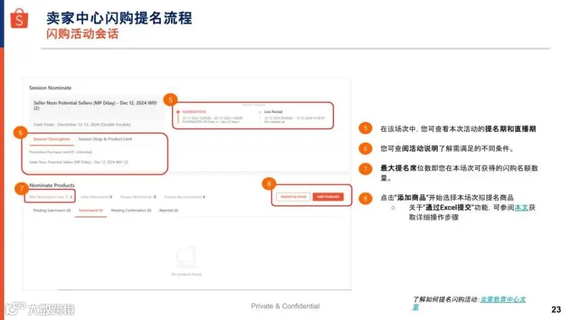Click the Add Products button
570x320 pixels.
[x=328, y=197]
